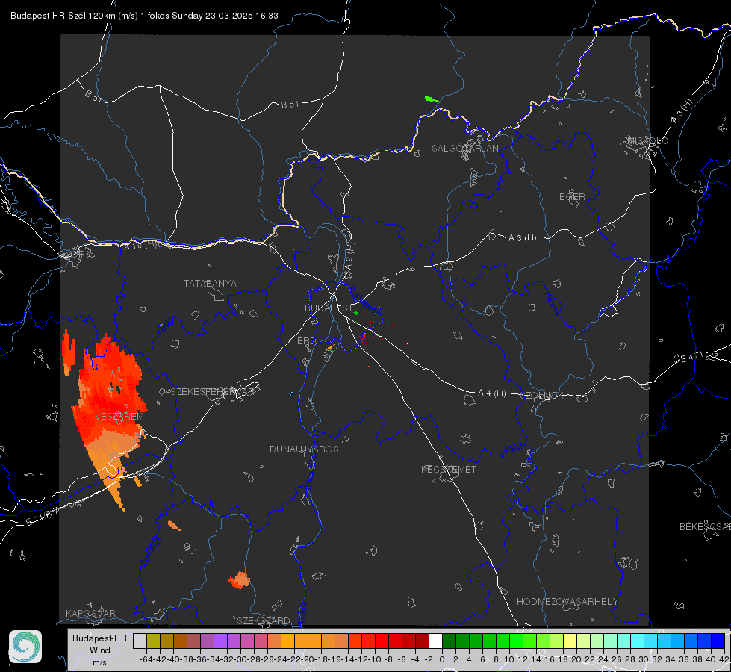The height and width of the screenshot is (672, 731).
Task: Choose the pale yellow legend swatch
Action: [570, 641]
